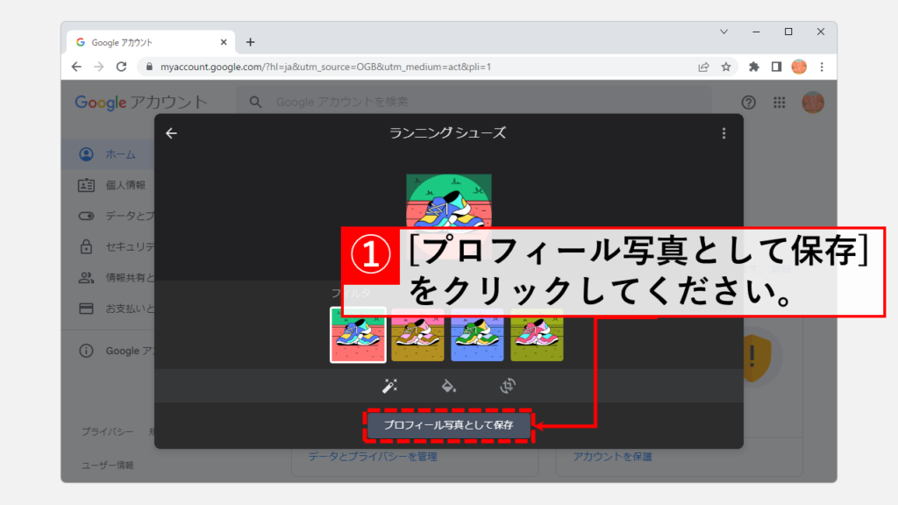898x505 pixels.
Task: Select ホーム in the sidebar
Action: pyautogui.click(x=108, y=154)
